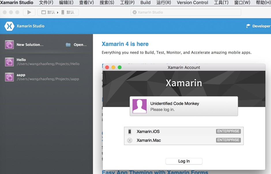This screenshot has width=271, height=174.
Task: Open the 运行(R) menu
Action: click(164, 3)
